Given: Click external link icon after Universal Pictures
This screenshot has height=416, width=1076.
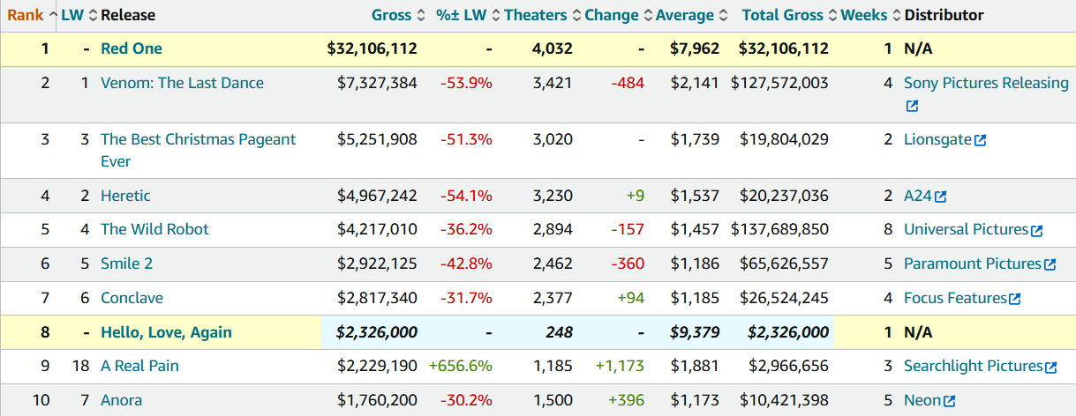Looking at the screenshot, I should click(1037, 231).
